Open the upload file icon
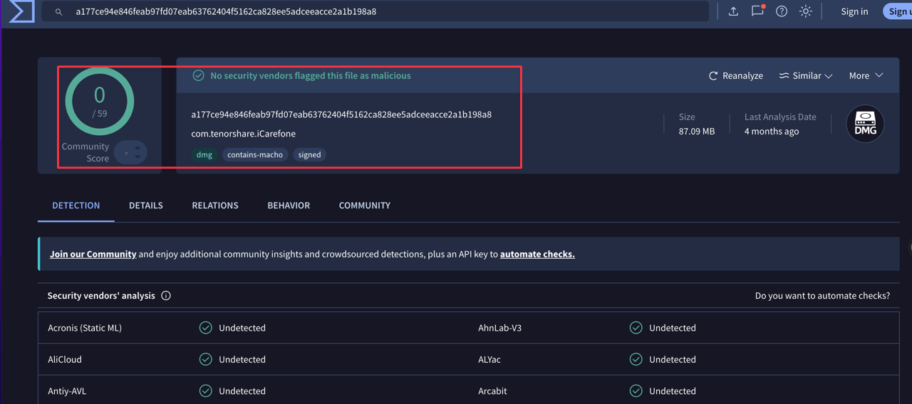912x404 pixels. tap(733, 11)
